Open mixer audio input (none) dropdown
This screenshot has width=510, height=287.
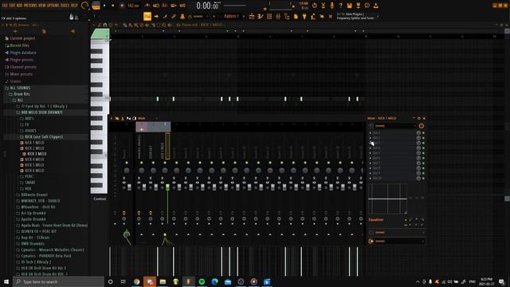point(395,126)
